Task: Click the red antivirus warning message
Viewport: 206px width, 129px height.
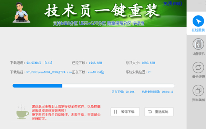Action: 66,113
